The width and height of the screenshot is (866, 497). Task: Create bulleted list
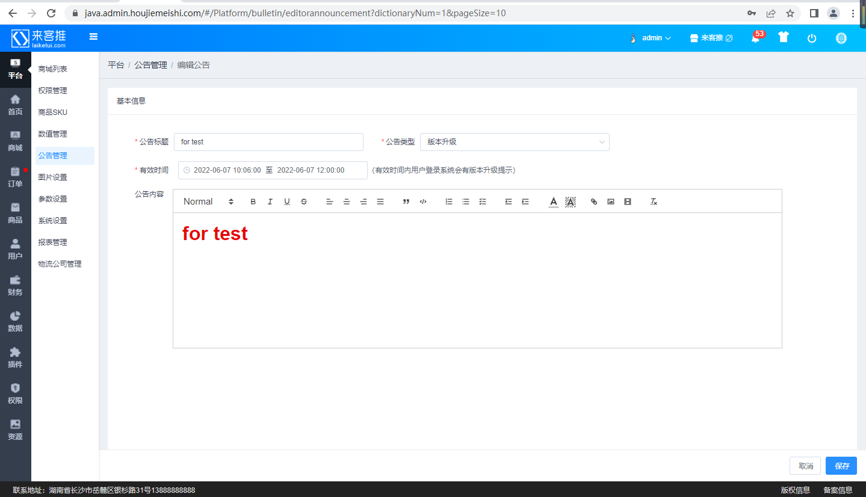[x=466, y=202]
